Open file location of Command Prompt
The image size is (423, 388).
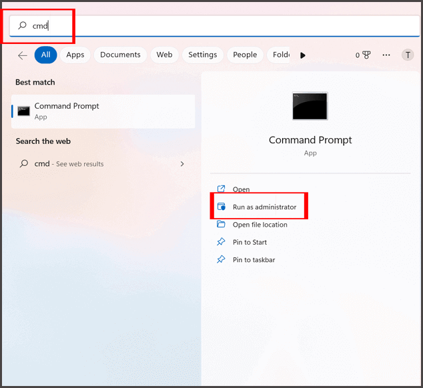point(260,225)
